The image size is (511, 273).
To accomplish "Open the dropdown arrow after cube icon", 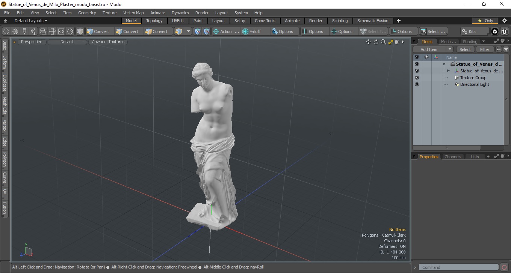I will (x=188, y=31).
